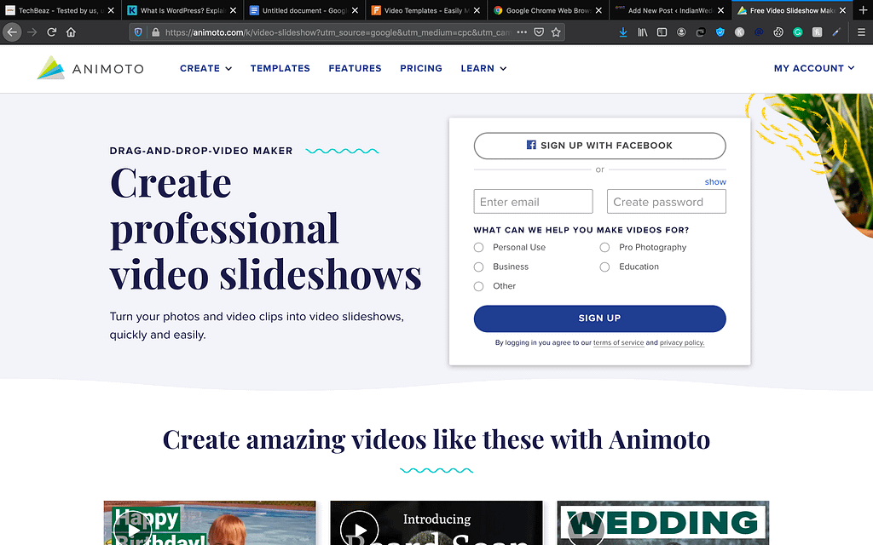Viewport: 873px width, 545px height.
Task: Click the dark blue @ extension icon
Action: coord(758,32)
